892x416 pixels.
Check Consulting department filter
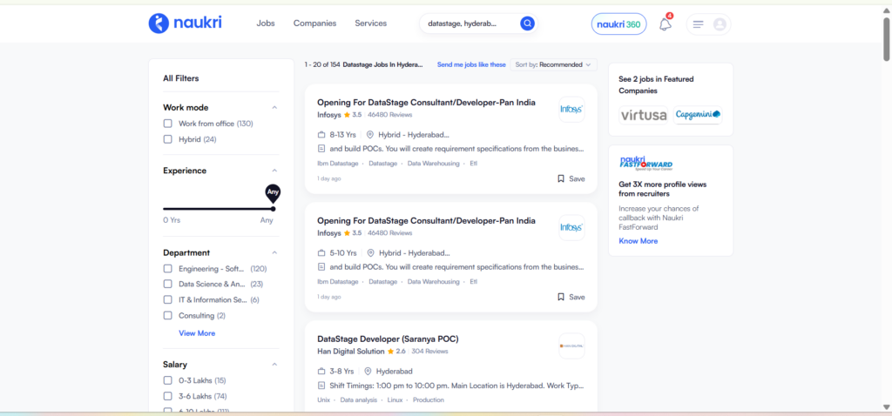(x=168, y=315)
